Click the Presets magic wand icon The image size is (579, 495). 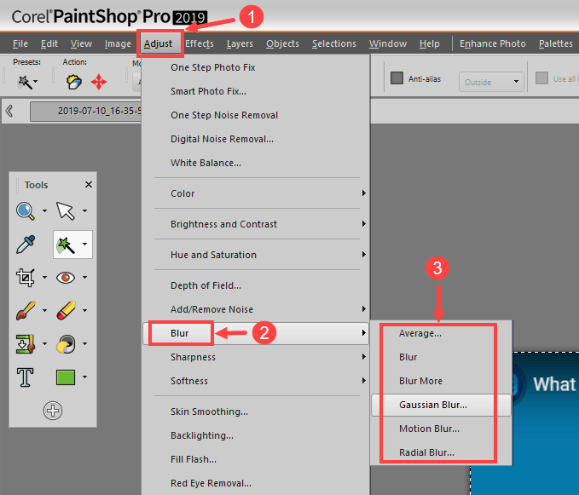(25, 82)
